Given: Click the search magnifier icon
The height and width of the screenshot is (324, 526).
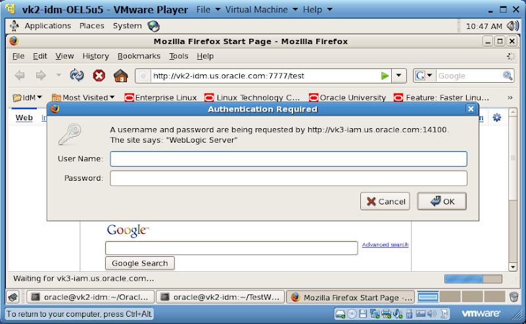Looking at the screenshot, I should pyautogui.click(x=508, y=76).
